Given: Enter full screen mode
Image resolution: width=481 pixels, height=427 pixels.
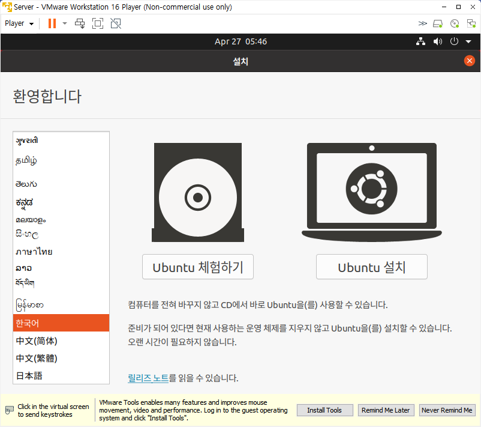Looking at the screenshot, I should (98, 23).
